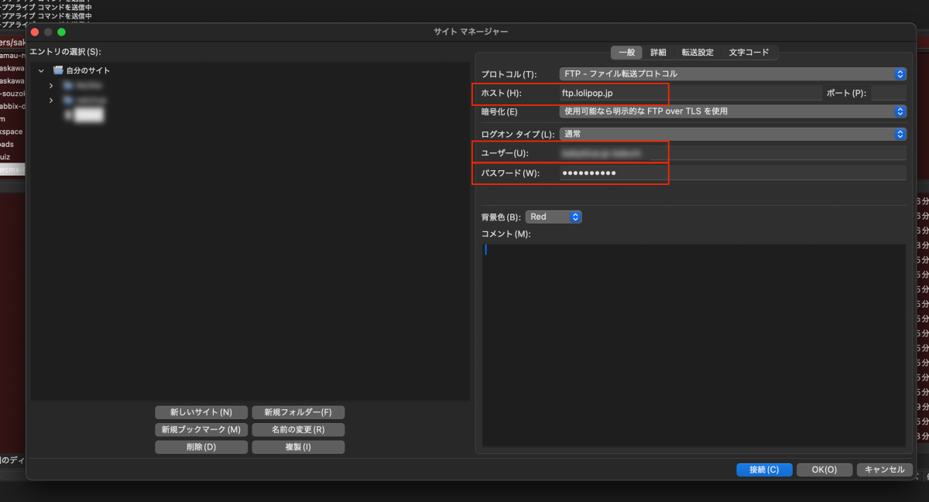Viewport: 929px width, 502px height.
Task: Open the プロトコル dropdown
Action: coord(732,74)
